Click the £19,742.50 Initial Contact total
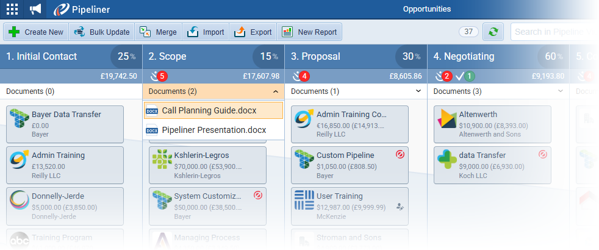599x250 pixels. click(x=119, y=76)
